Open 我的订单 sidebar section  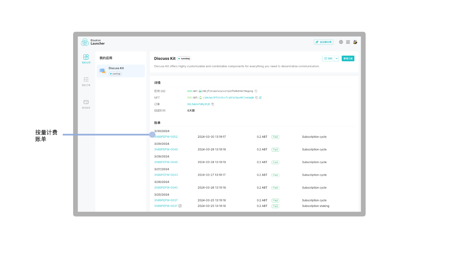pos(86,81)
